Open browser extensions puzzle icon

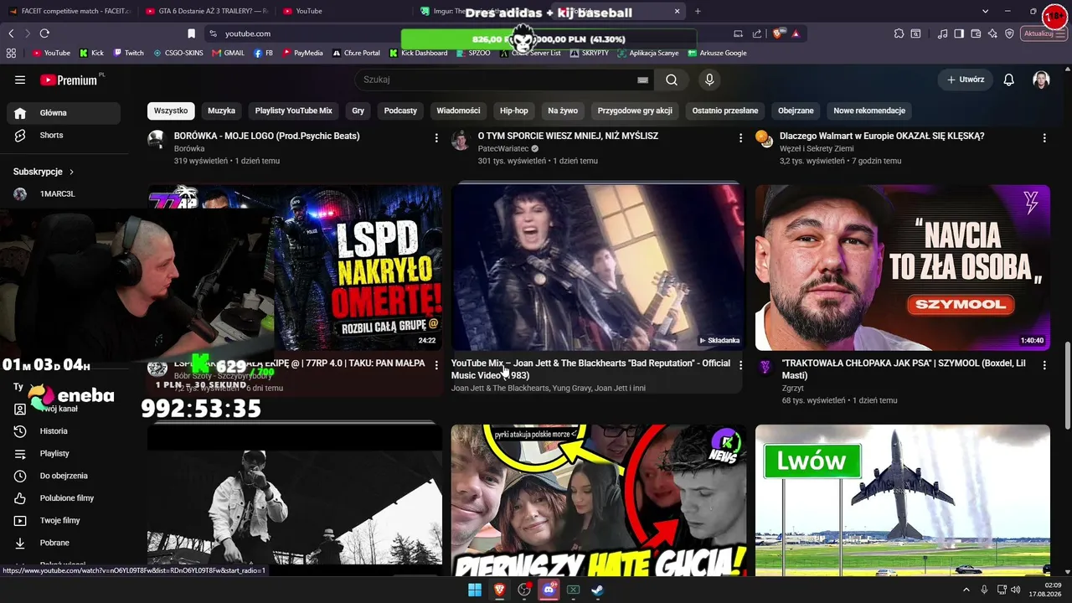coord(899,33)
